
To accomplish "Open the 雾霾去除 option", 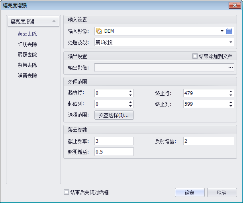I will [x=27, y=55].
